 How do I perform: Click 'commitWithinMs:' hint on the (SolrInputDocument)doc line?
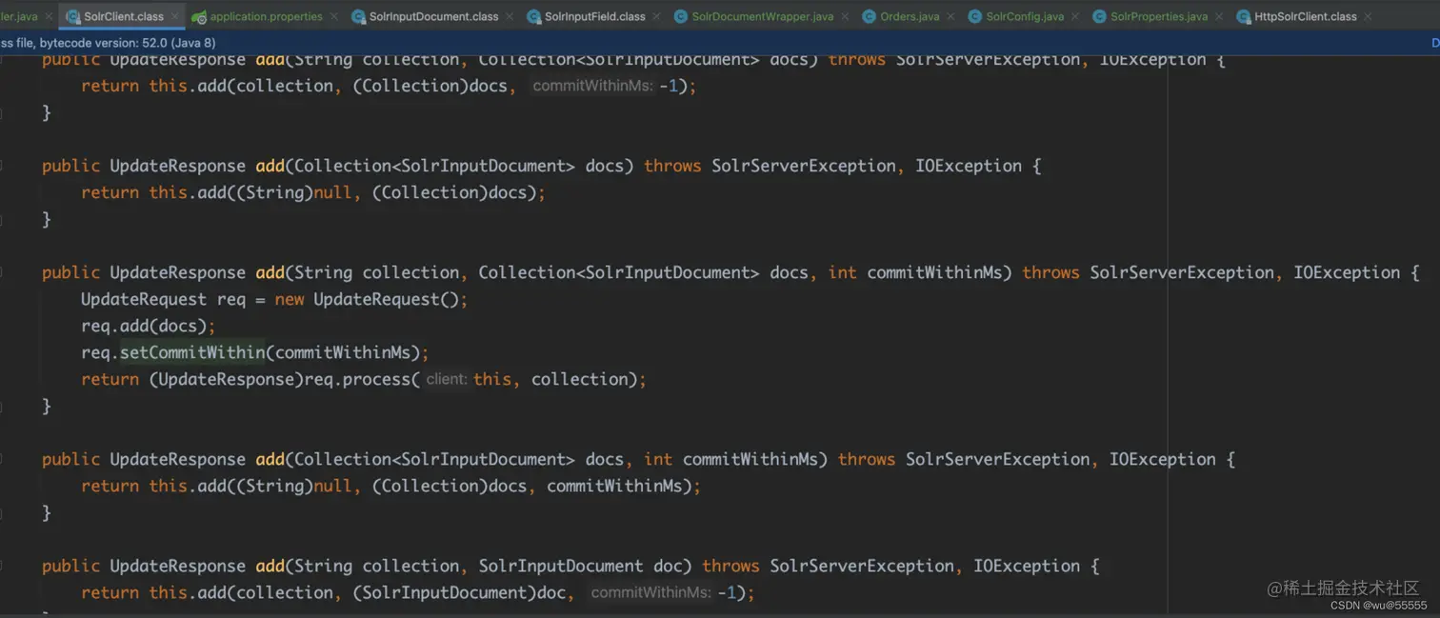(x=650, y=592)
